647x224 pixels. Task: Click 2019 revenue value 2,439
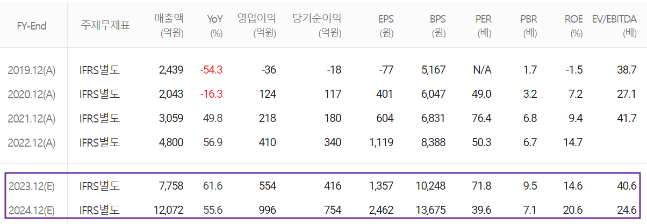(x=171, y=70)
